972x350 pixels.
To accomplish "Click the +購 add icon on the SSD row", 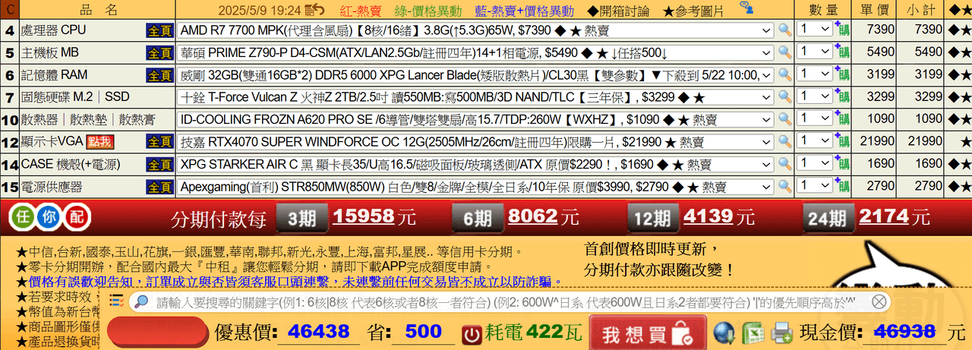I will [842, 96].
